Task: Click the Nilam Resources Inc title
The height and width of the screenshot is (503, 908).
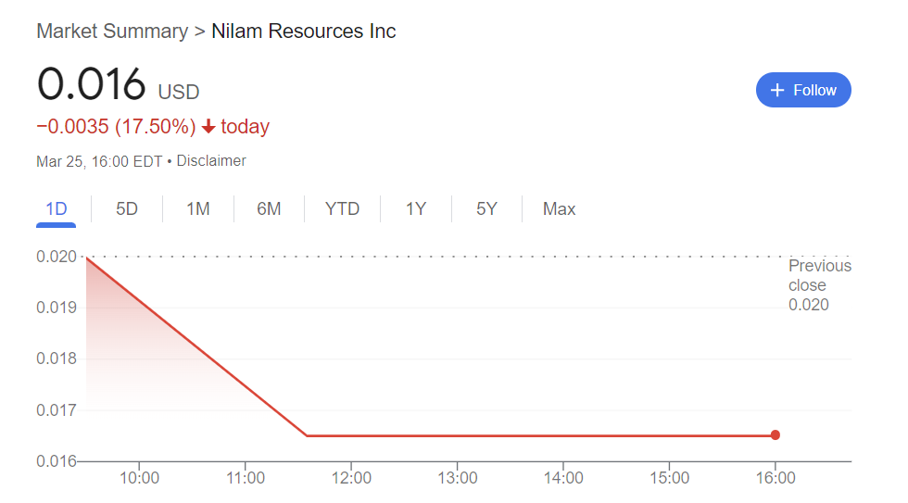Action: (304, 31)
